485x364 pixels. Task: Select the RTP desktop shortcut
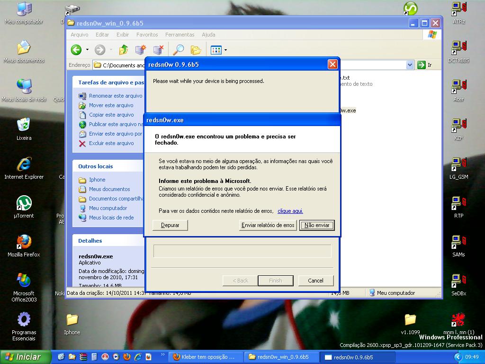458,207
